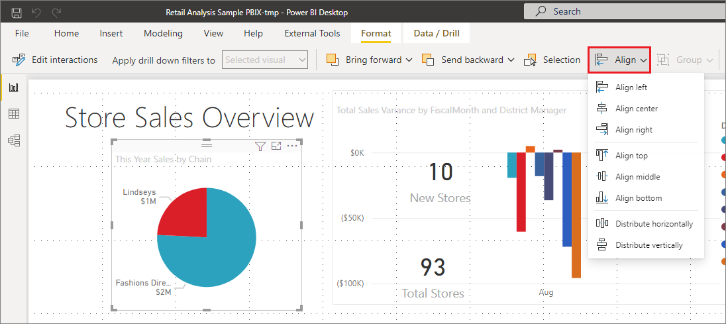The height and width of the screenshot is (324, 726).
Task: Click the Undo arrow icon
Action: tap(37, 13)
